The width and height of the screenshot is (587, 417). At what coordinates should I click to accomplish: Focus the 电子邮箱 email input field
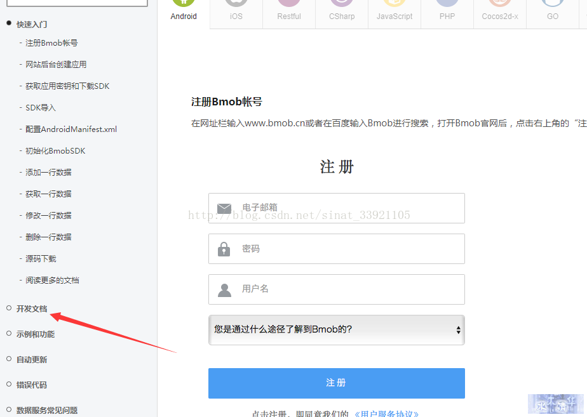337,208
